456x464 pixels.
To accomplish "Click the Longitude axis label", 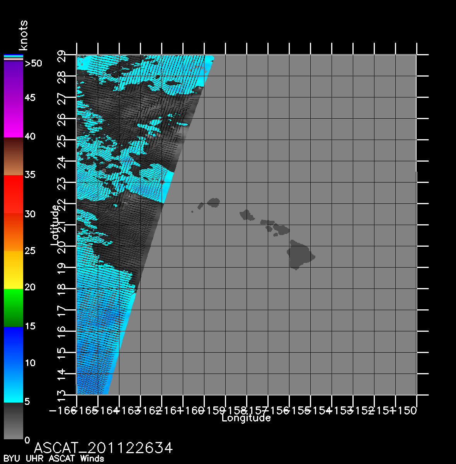I will coord(246,418).
